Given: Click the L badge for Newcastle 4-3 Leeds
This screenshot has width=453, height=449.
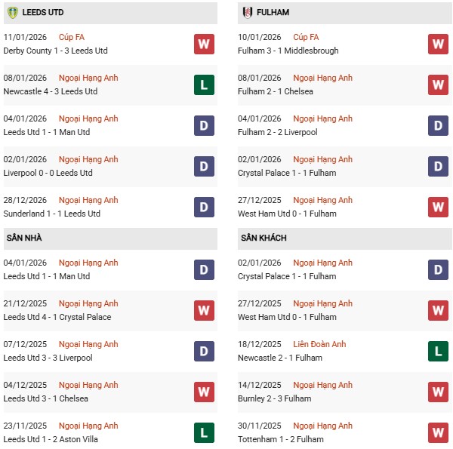Looking at the screenshot, I should pyautogui.click(x=204, y=85).
